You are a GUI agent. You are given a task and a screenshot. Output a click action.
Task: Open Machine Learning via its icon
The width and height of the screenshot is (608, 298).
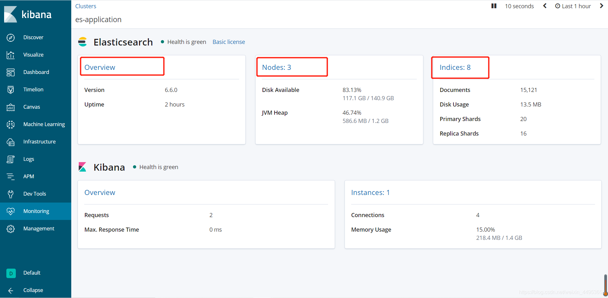point(10,125)
